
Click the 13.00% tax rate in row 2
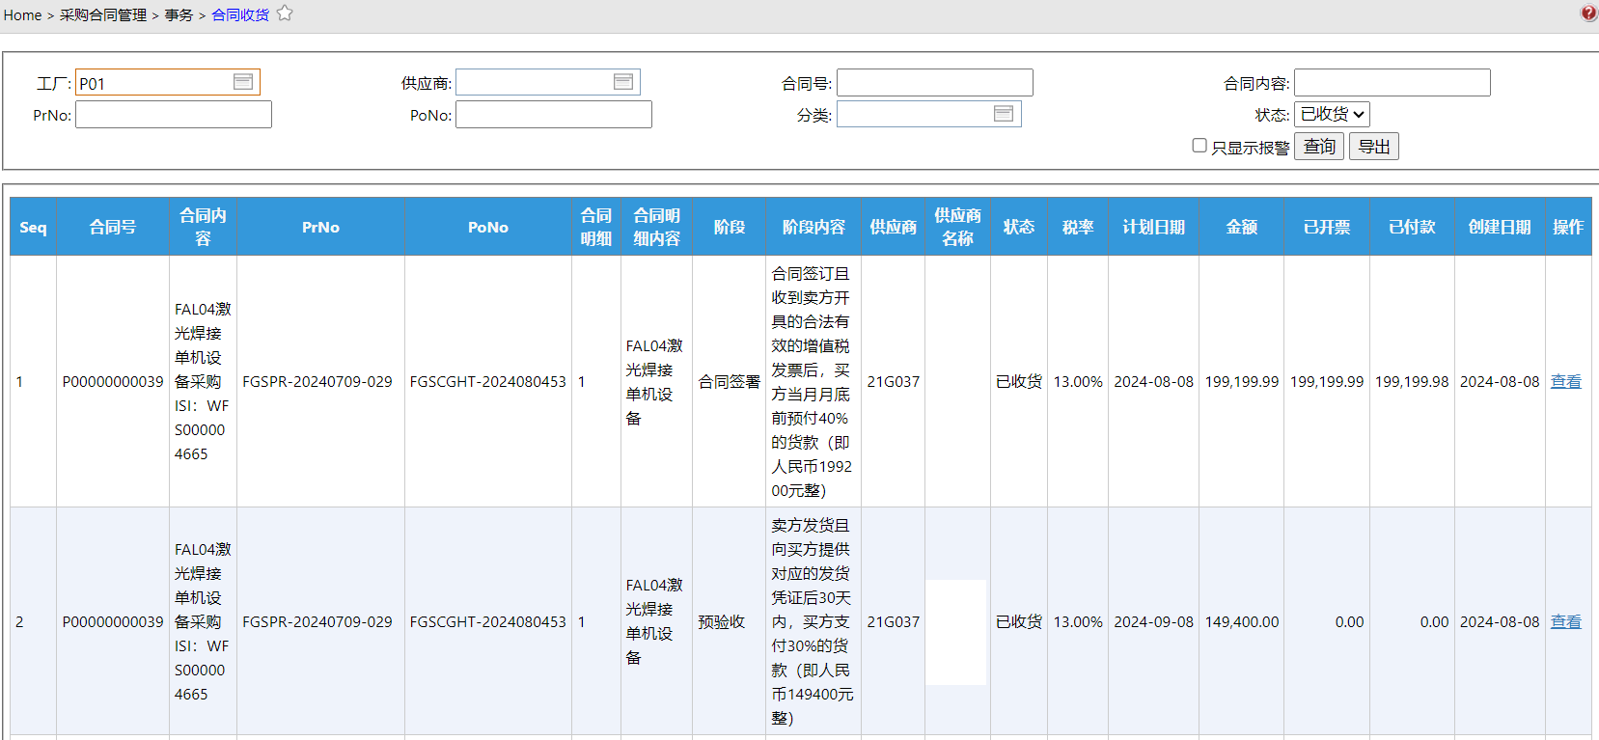(1078, 621)
